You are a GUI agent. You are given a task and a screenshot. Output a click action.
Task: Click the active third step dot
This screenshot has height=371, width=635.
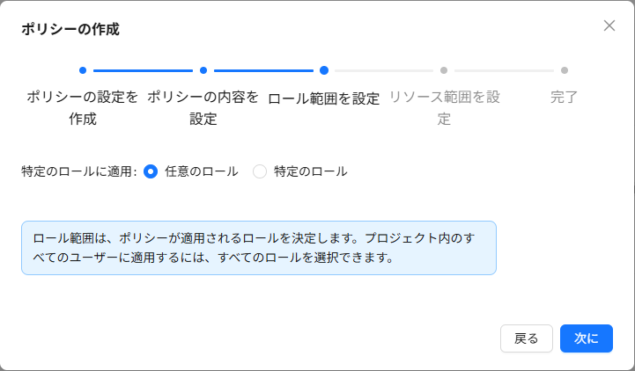tap(324, 70)
